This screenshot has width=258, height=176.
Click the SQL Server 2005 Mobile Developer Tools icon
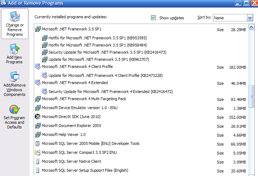[38, 143]
